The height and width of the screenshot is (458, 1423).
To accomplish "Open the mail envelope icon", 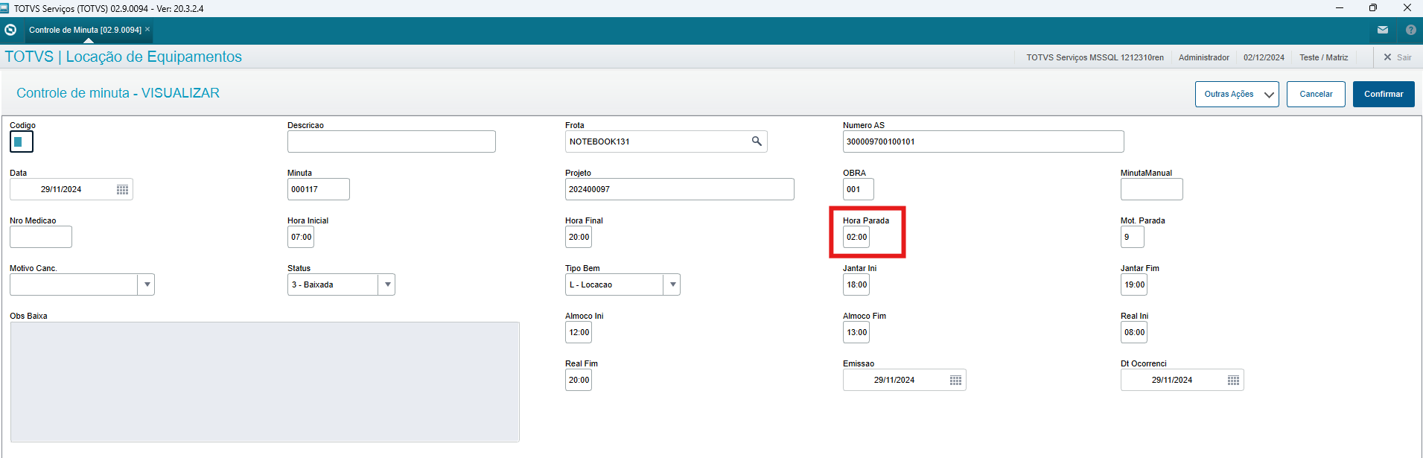I will 1383,30.
